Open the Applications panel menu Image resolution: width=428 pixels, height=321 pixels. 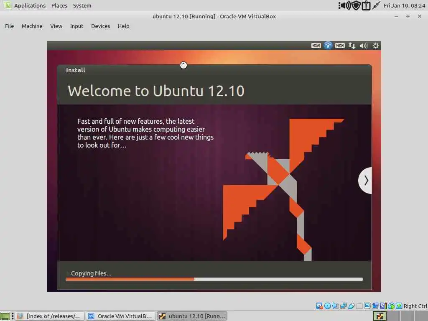point(30,5)
